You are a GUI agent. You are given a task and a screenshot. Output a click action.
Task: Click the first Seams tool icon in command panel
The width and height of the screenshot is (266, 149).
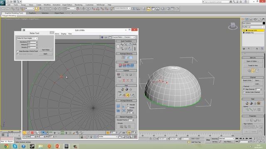247,110
